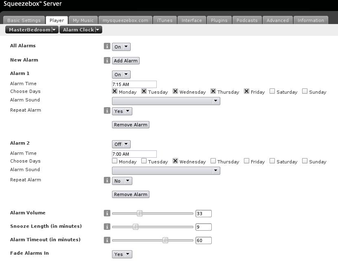This screenshot has width=338, height=271.
Task: Open the Fade Alarms In dropdown
Action: click(122, 254)
